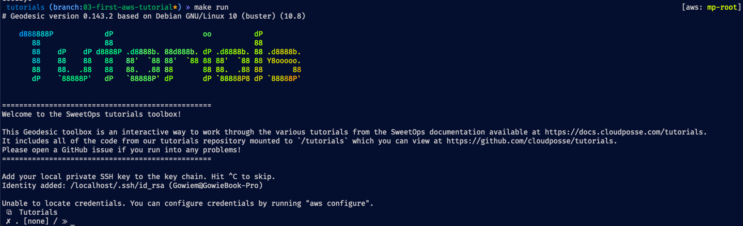The height and width of the screenshot is (226, 743).
Task: Click the Geodesic version comment line
Action: click(x=153, y=16)
